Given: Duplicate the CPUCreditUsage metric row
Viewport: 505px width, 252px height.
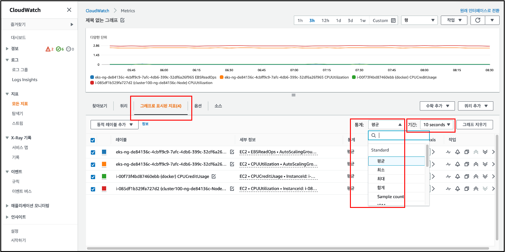Looking at the screenshot, I should 467,177.
